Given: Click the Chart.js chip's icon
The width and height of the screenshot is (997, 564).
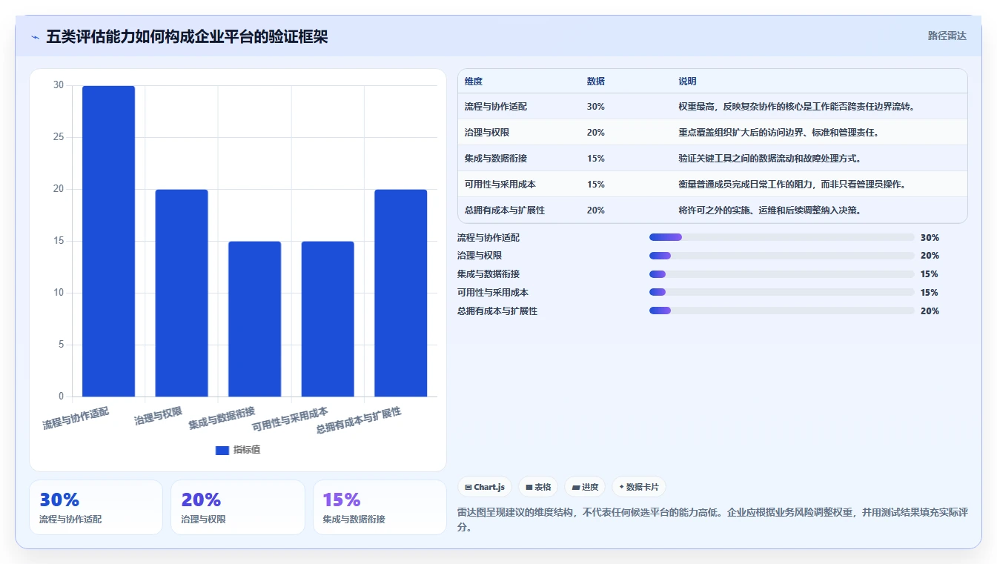Looking at the screenshot, I should coord(468,487).
